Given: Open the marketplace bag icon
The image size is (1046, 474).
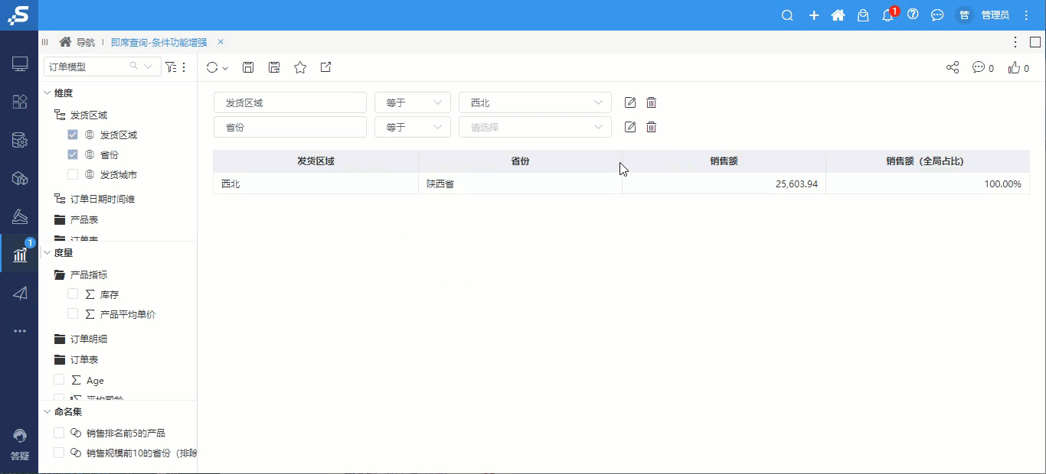Looking at the screenshot, I should click(x=863, y=15).
